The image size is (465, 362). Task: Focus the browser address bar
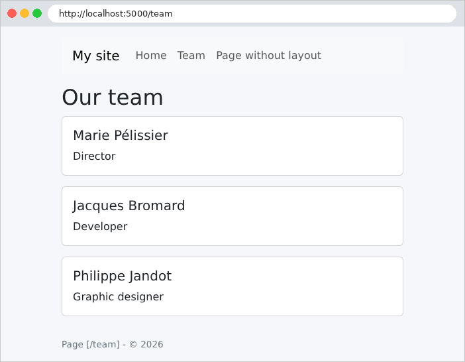point(252,14)
